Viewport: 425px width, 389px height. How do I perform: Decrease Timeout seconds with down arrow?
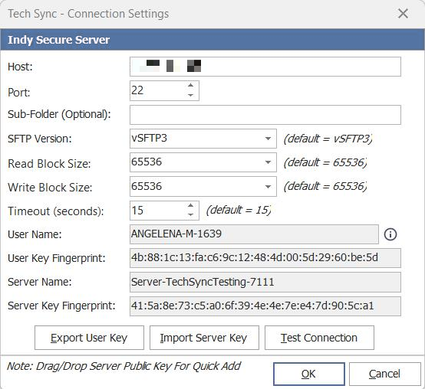point(190,214)
